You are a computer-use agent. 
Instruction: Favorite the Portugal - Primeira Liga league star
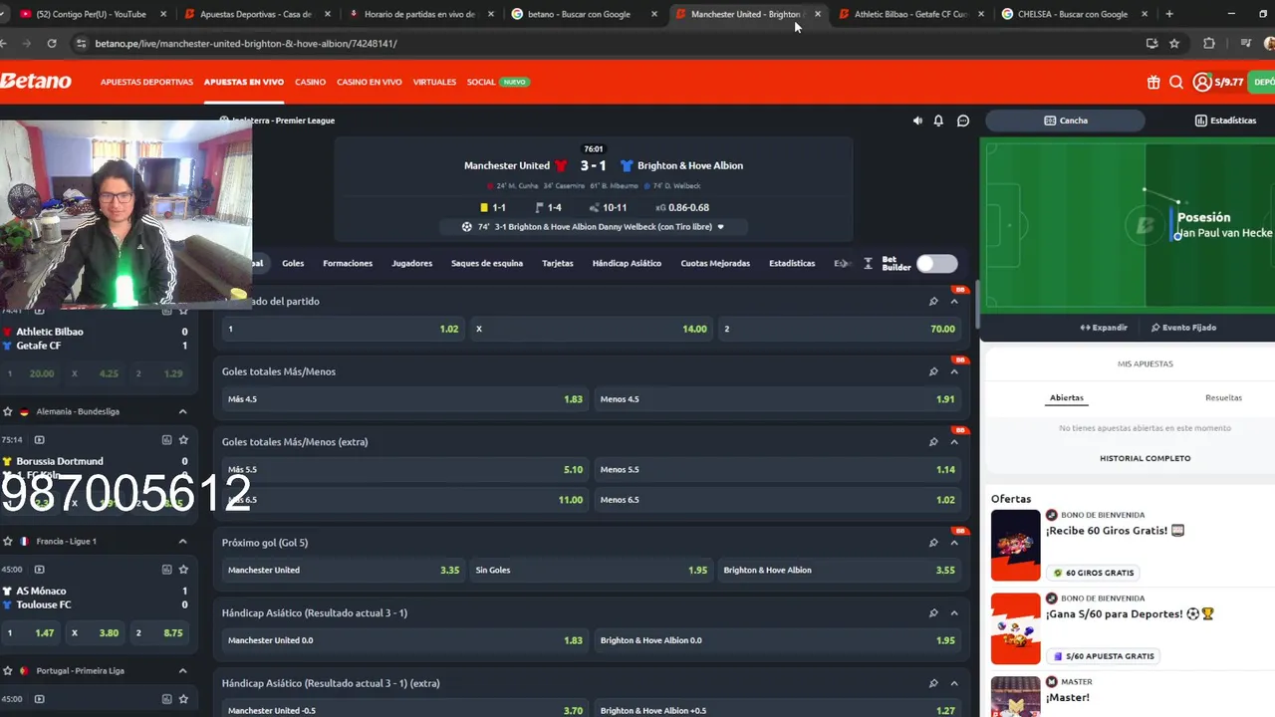(8, 671)
